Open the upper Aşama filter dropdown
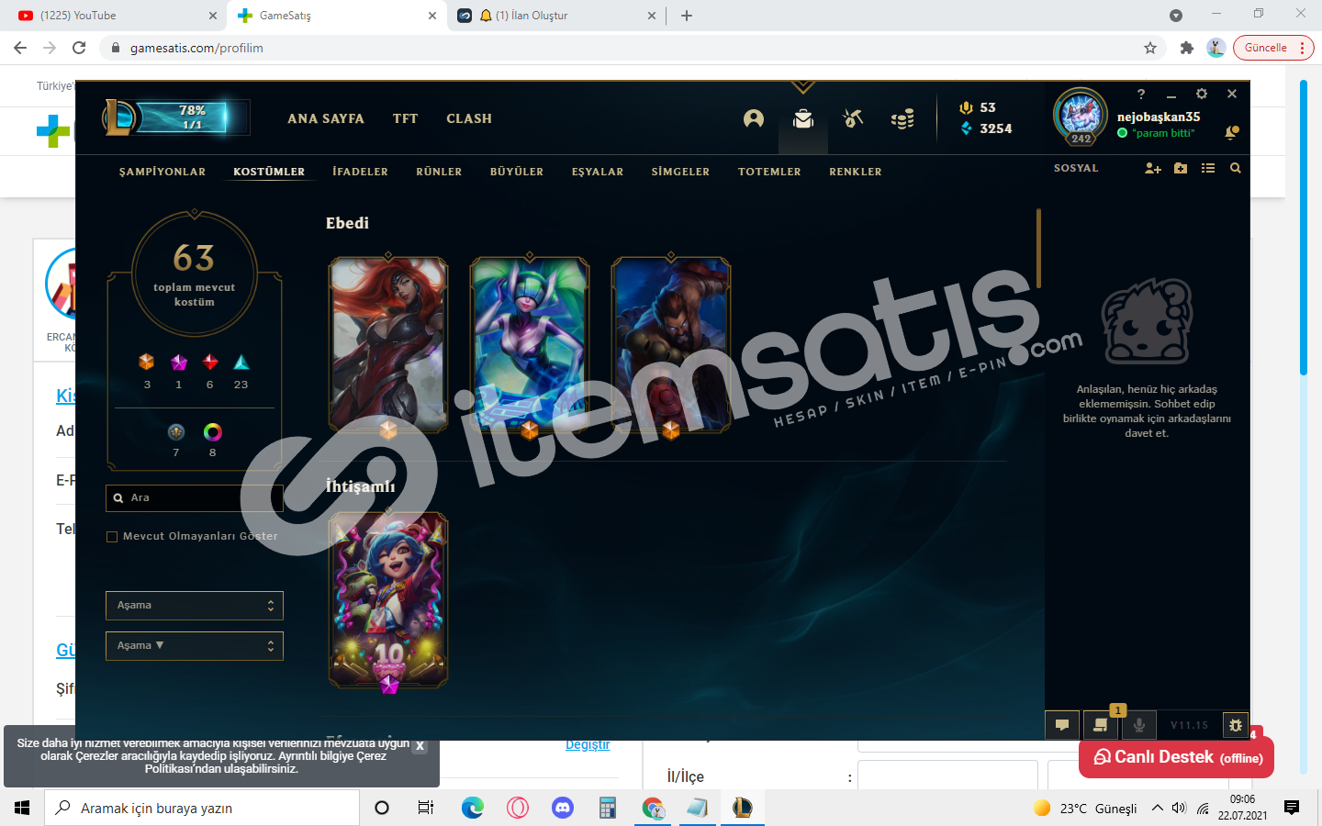Screen dimensions: 1322x826 pos(195,606)
